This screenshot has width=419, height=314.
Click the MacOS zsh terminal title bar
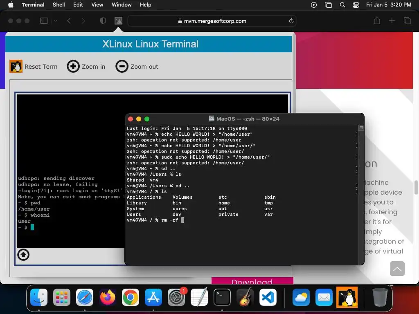pyautogui.click(x=244, y=119)
